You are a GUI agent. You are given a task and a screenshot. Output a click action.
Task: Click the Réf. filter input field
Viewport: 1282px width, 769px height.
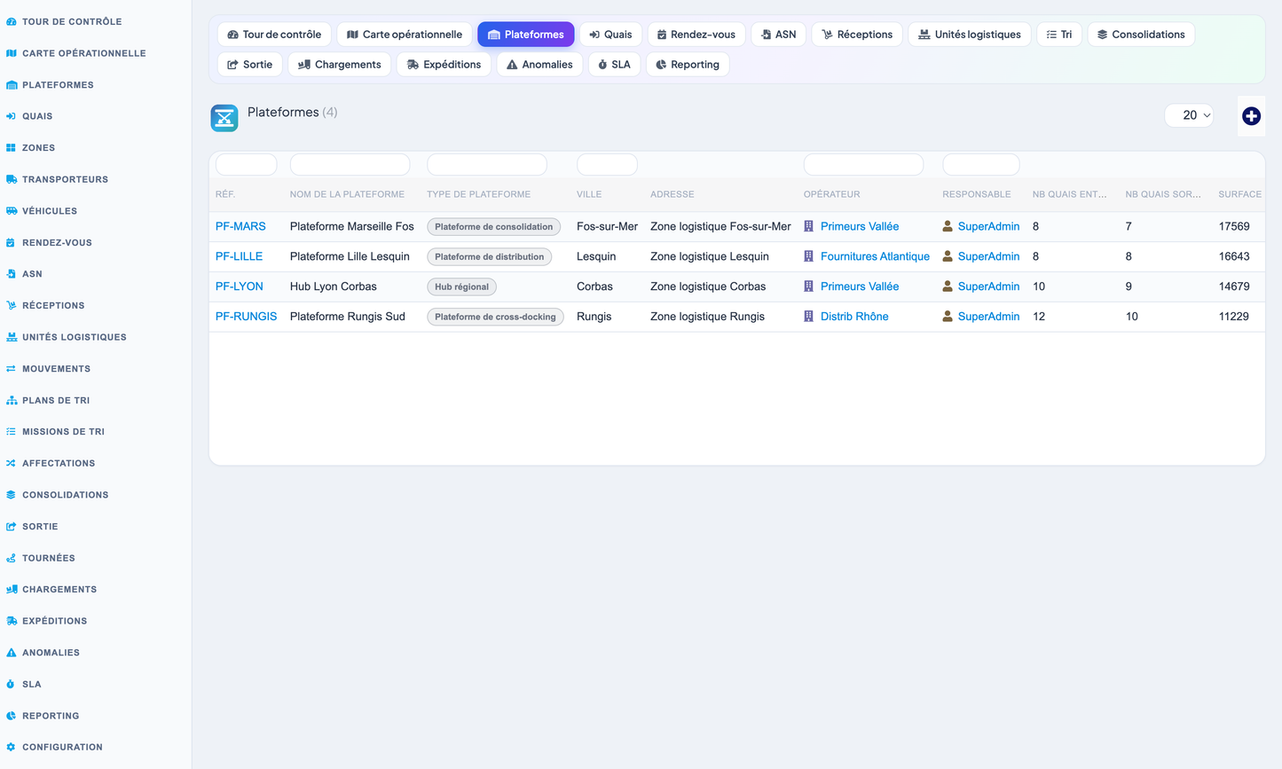click(247, 164)
